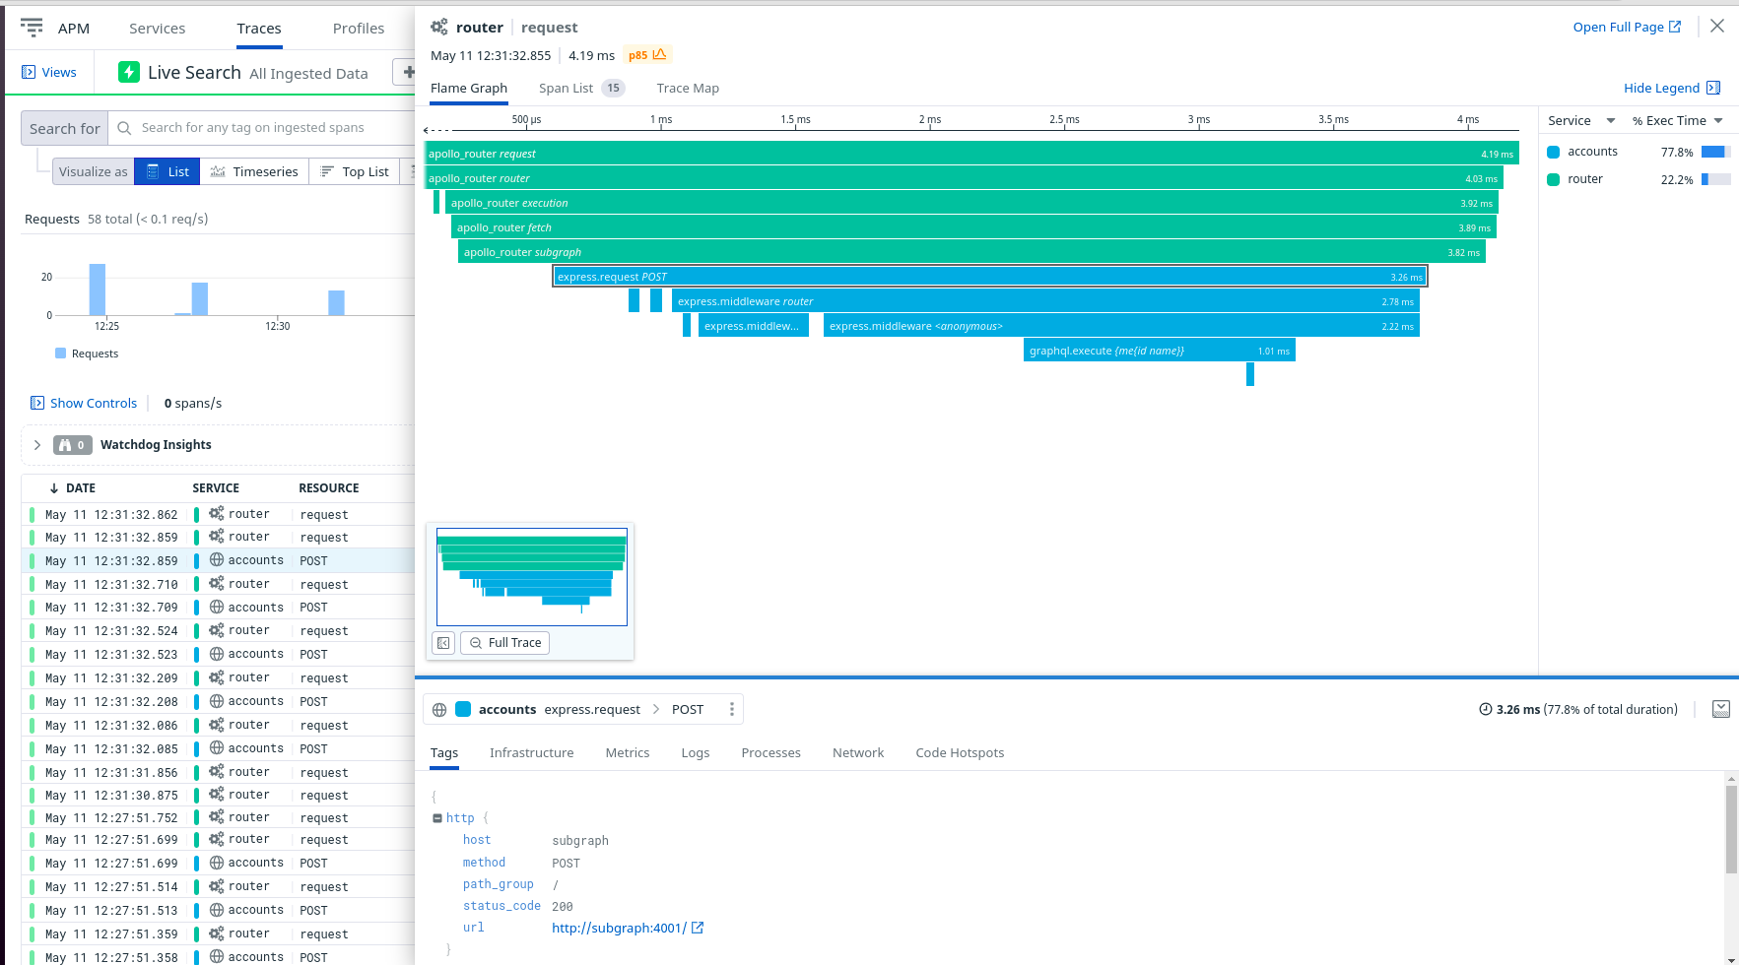This screenshot has width=1739, height=965.
Task: Expand the Watchdog Insights section
Action: point(37,445)
